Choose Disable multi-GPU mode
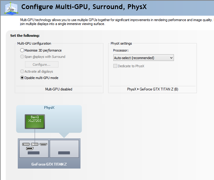Image resolution: width=214 pixels, height=180 pixels. click(x=22, y=78)
